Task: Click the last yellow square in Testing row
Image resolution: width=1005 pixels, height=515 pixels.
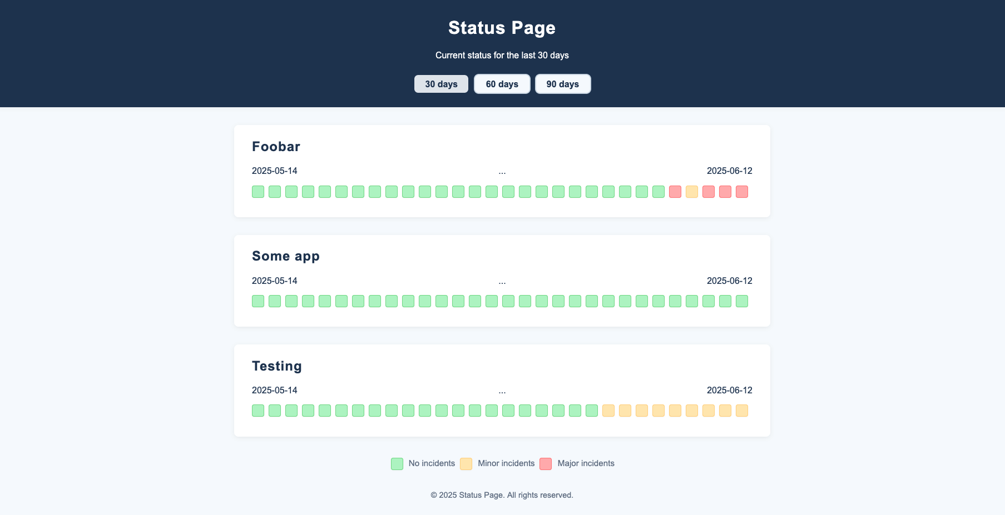Action: click(741, 411)
